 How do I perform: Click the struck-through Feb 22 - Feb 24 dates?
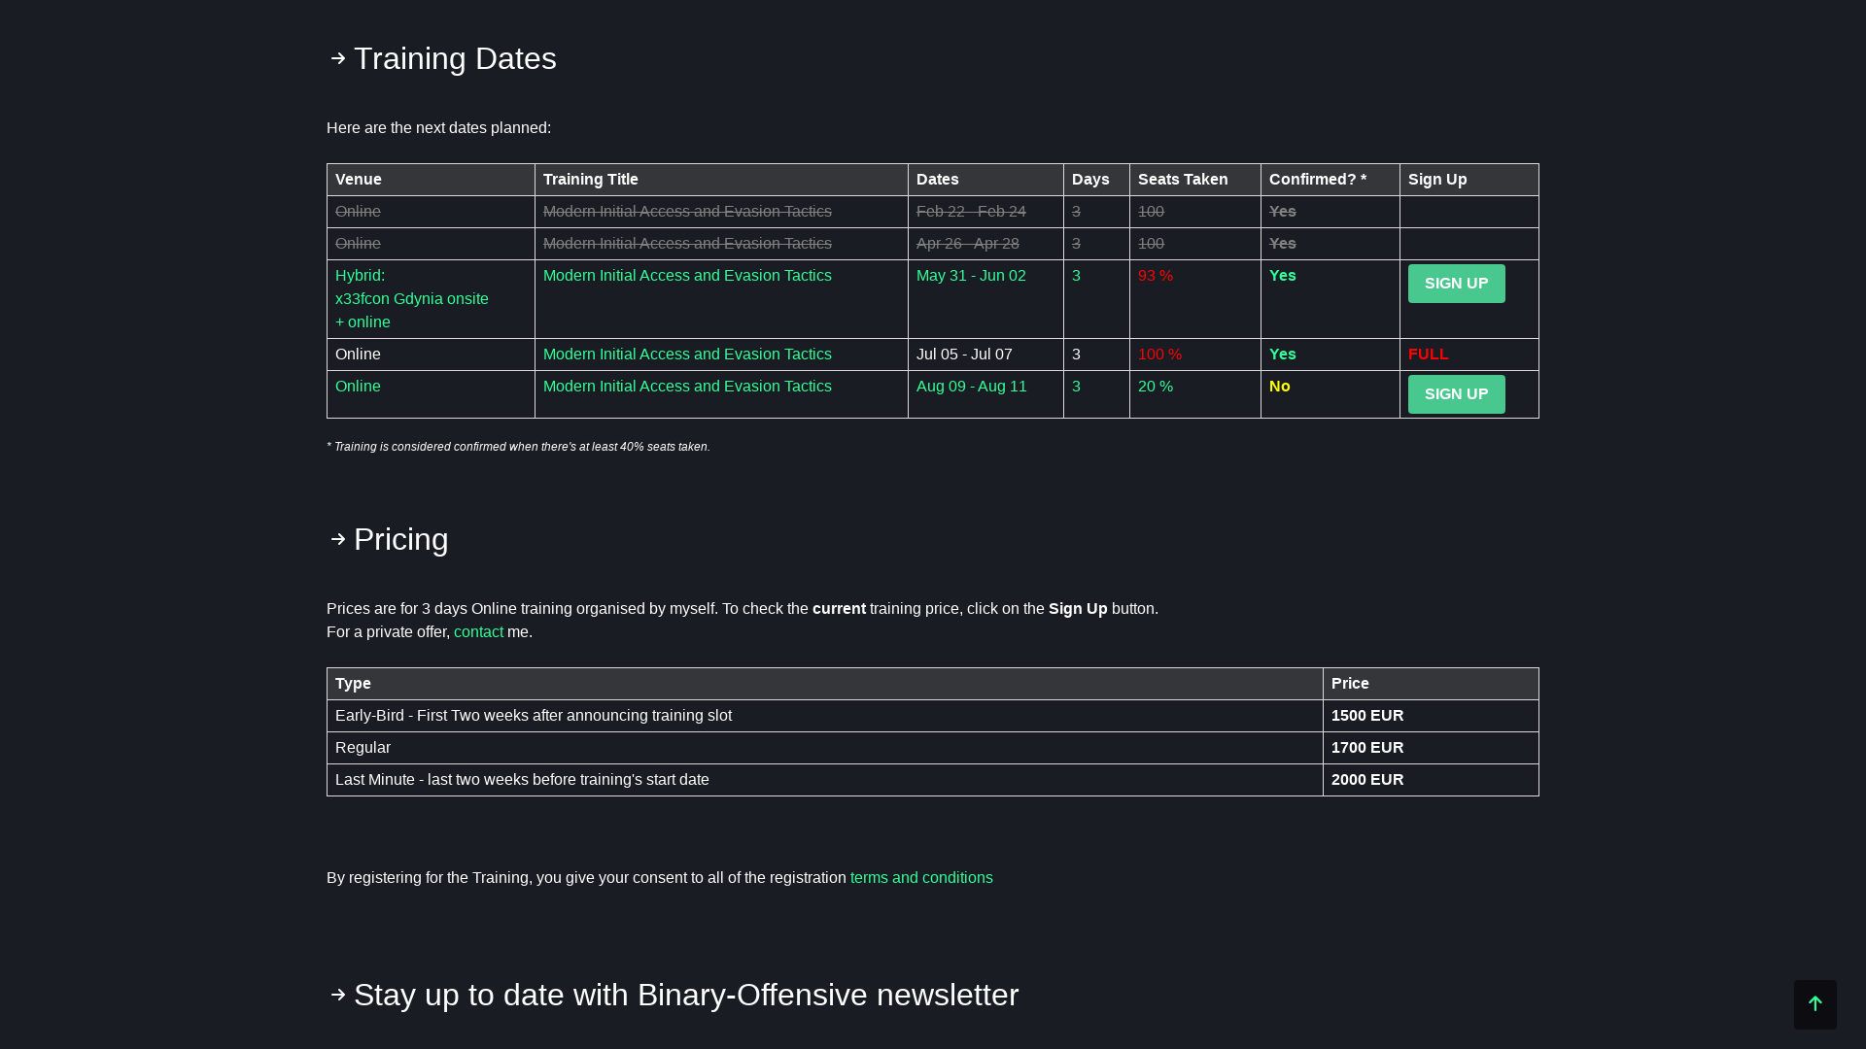971,211
